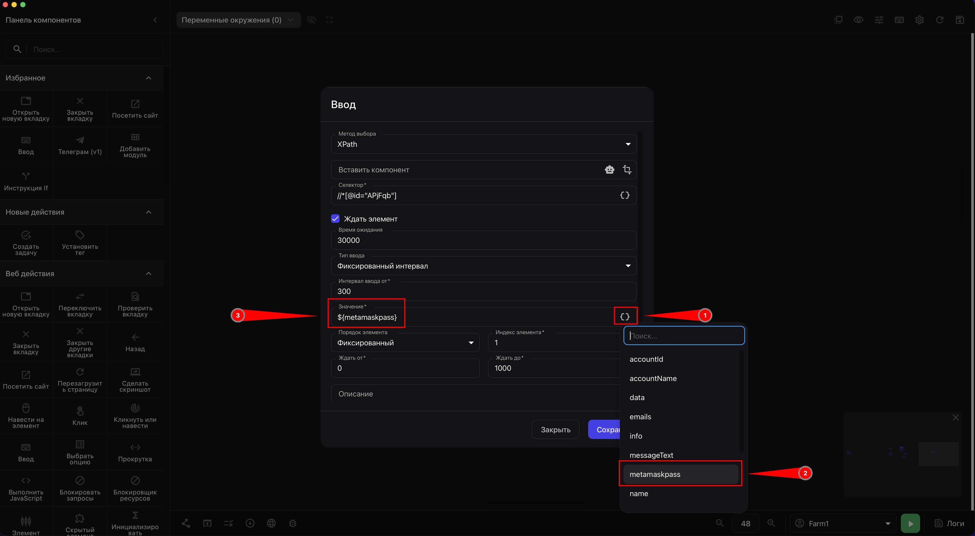
Task: Click the crop selector icon in Вставить компонент
Action: point(627,170)
